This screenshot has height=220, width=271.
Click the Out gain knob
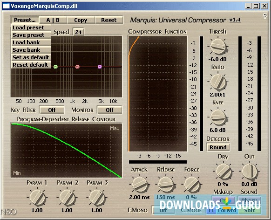[x=250, y=172]
